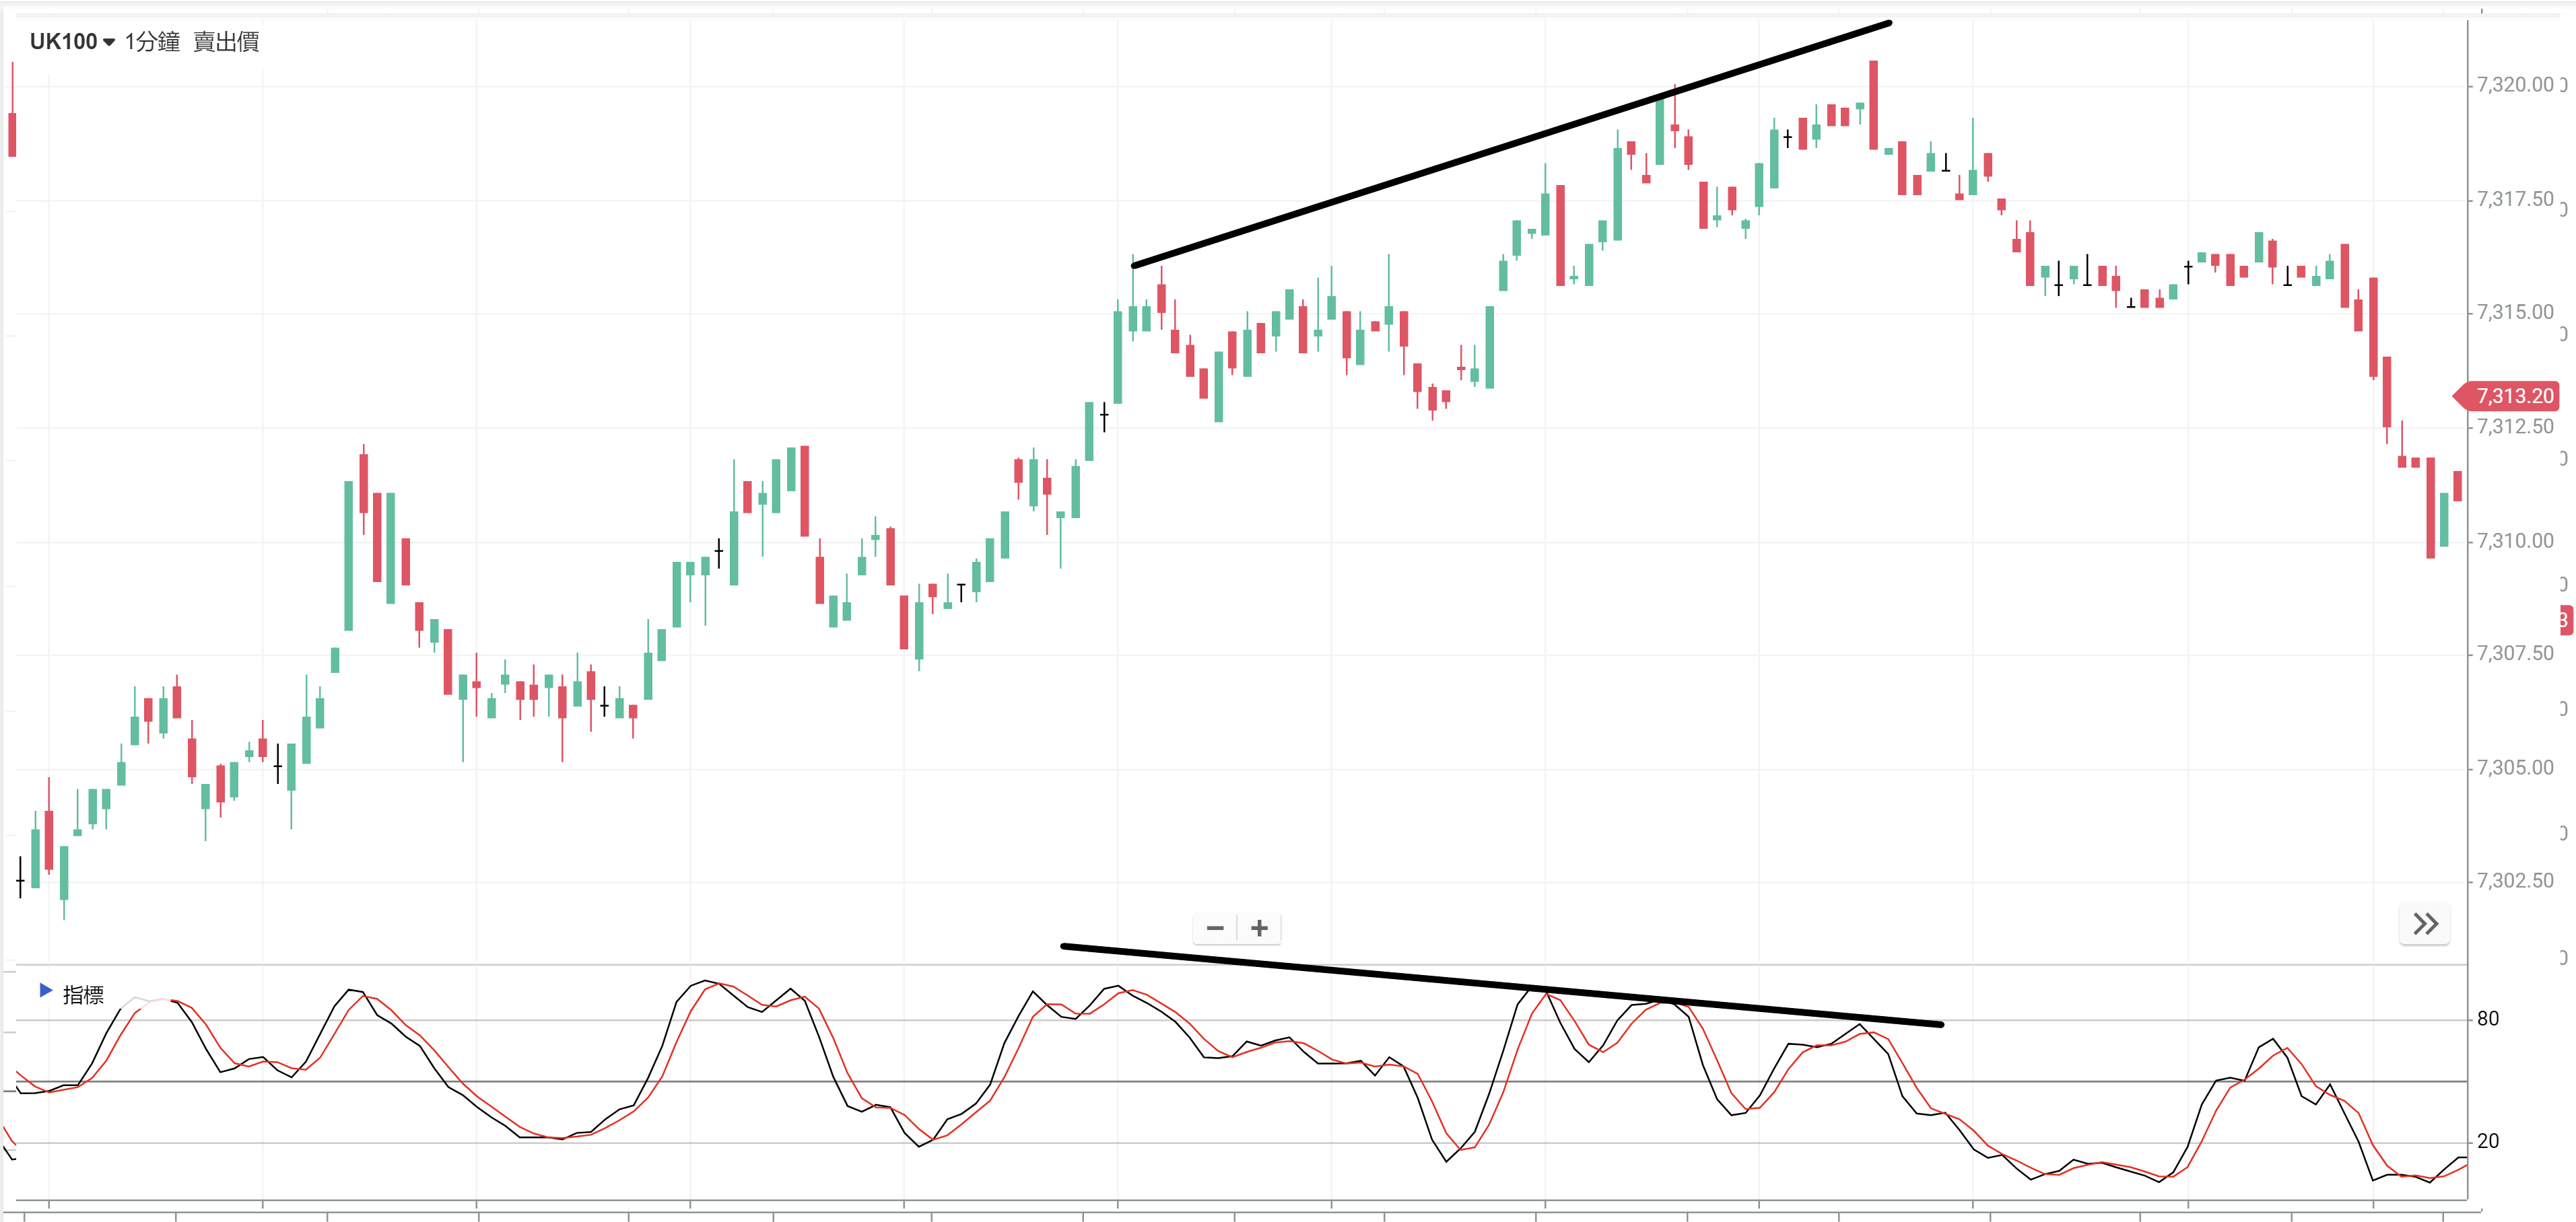Image resolution: width=2576 pixels, height=1222 pixels.
Task: Click the 7,302.50 price axis label
Action: 2515,882
